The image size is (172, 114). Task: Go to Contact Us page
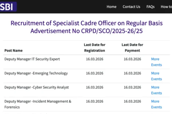pos(131,7)
